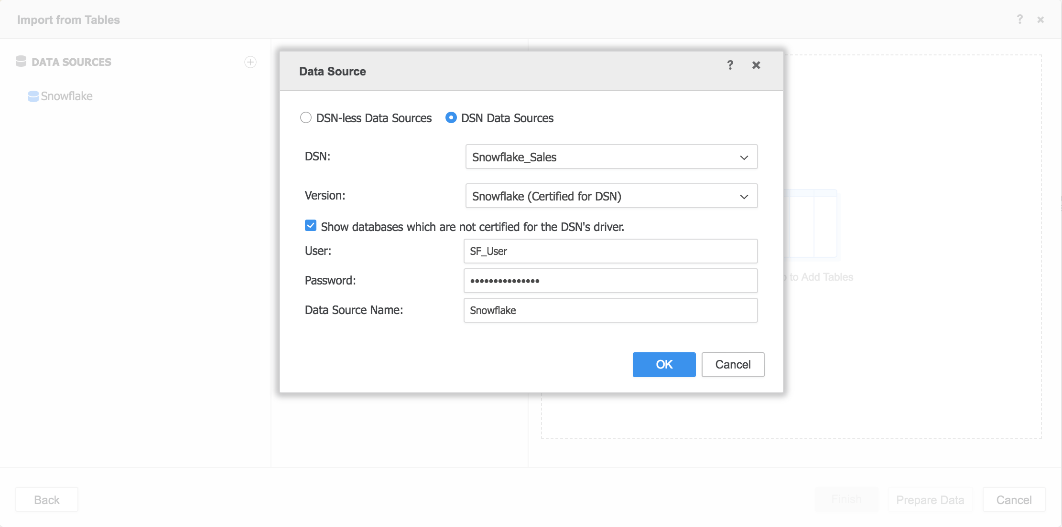Click the Prepare Data button
1062x527 pixels.
coord(930,500)
